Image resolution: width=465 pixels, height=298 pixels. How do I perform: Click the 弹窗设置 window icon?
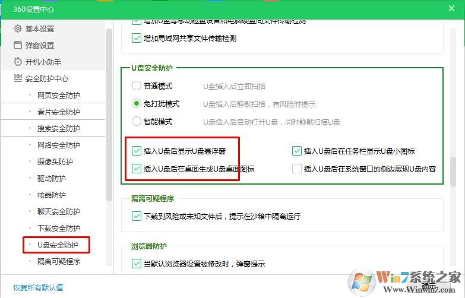tap(18, 45)
